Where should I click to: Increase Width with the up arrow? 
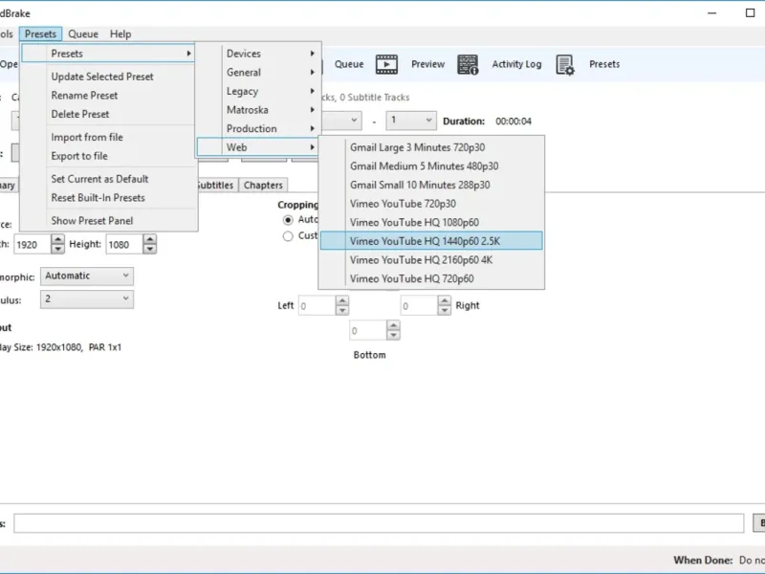57,240
